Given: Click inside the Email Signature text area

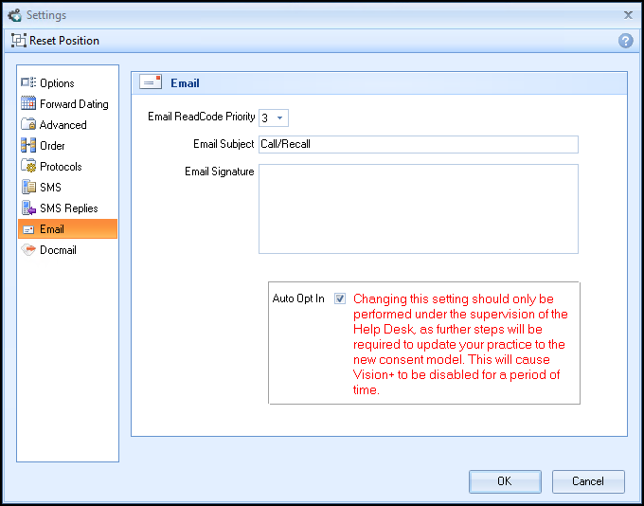Looking at the screenshot, I should click(418, 208).
